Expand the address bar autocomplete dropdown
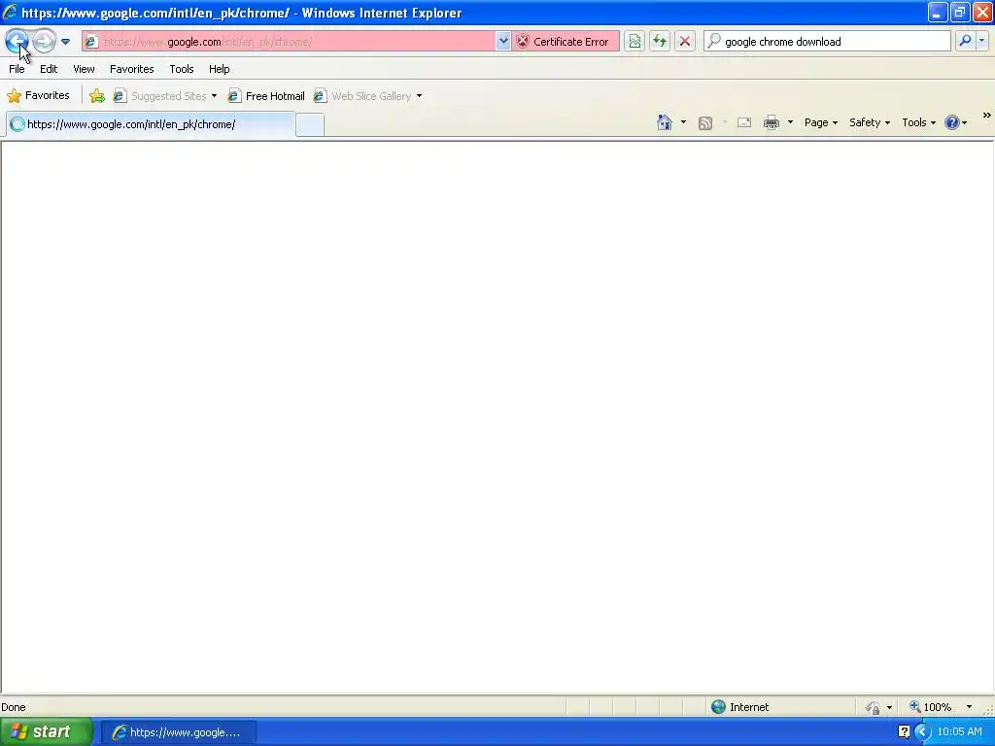 click(x=502, y=42)
